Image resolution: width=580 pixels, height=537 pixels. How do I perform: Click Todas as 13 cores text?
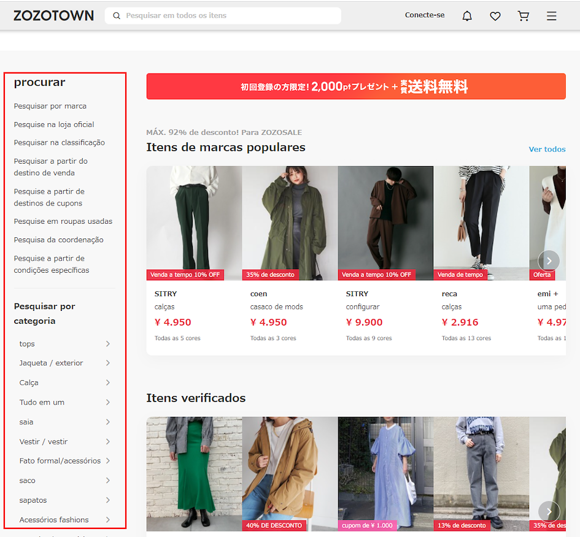[466, 338]
